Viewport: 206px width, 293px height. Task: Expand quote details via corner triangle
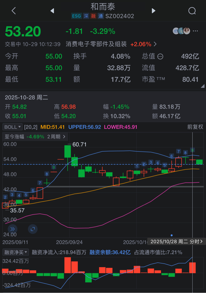pos(203,86)
